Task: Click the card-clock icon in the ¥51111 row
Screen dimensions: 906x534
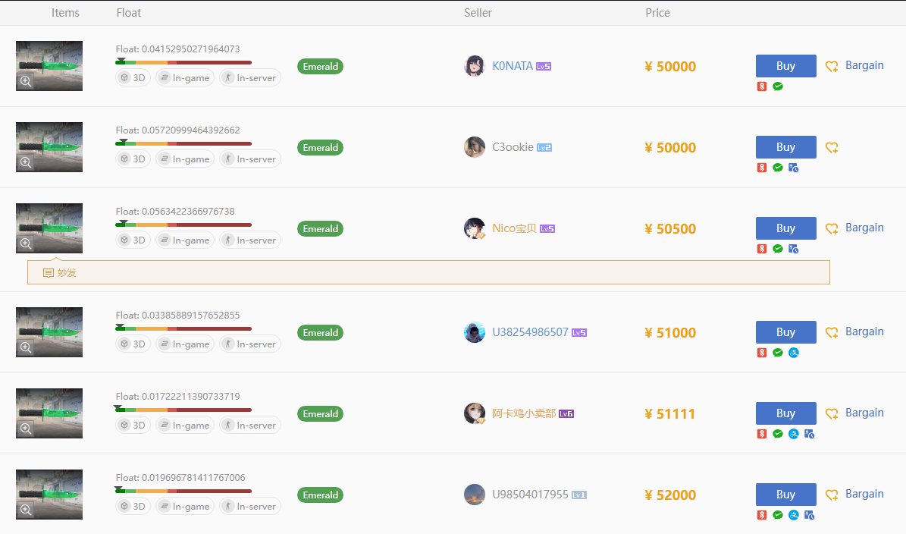Action: (x=809, y=433)
